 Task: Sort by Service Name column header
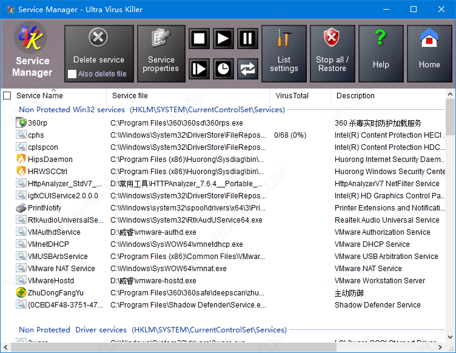[x=39, y=95]
